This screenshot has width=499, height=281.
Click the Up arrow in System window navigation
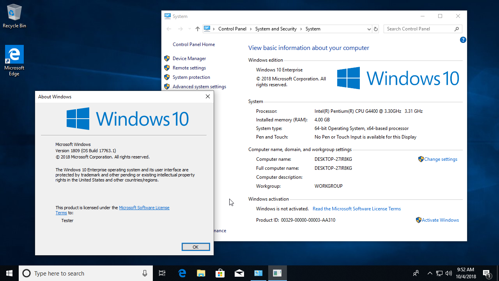[197, 29]
